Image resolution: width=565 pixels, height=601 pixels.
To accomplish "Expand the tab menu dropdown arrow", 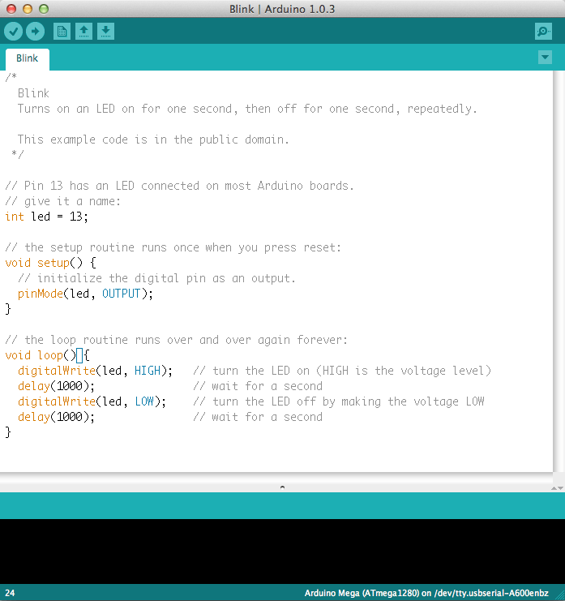I will tap(545, 57).
